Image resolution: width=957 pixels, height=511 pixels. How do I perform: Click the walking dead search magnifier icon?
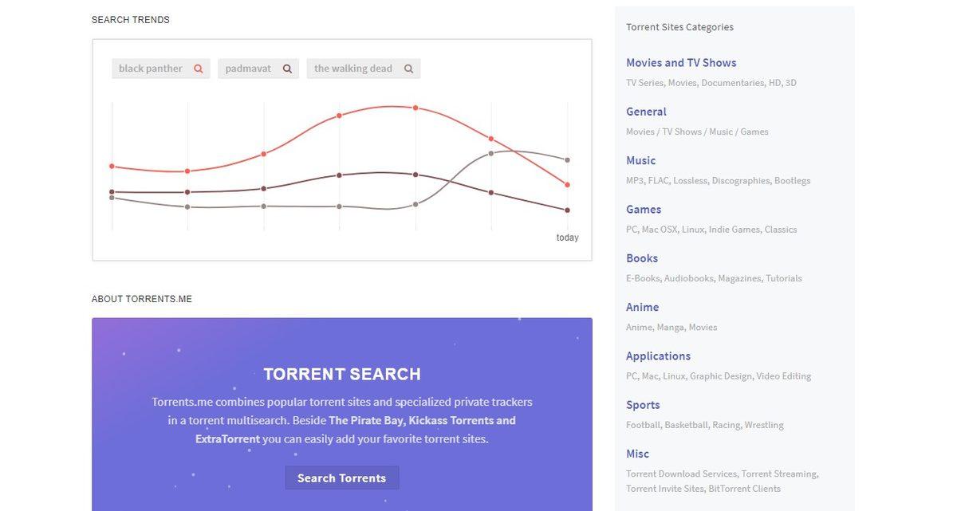[408, 69]
